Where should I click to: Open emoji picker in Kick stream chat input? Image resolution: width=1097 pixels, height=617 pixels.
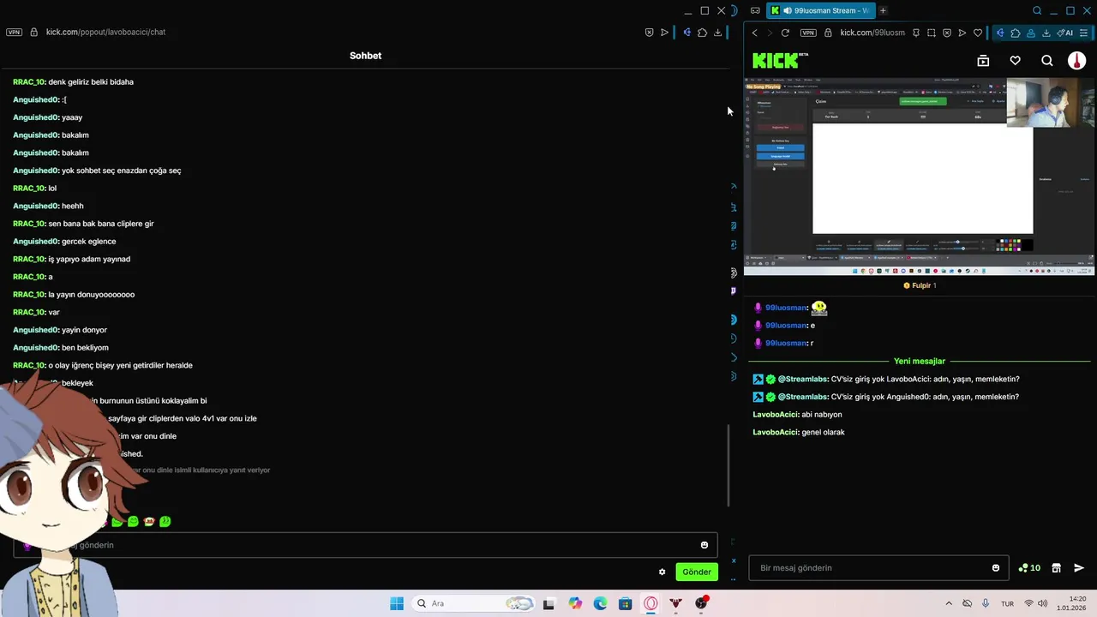996,567
